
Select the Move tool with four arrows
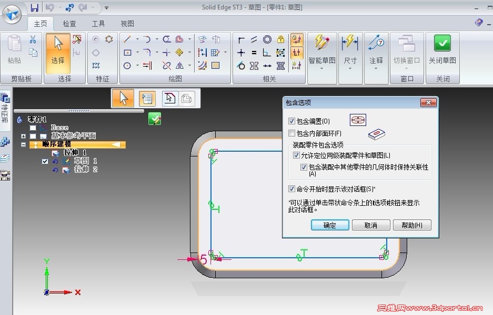tap(179, 52)
